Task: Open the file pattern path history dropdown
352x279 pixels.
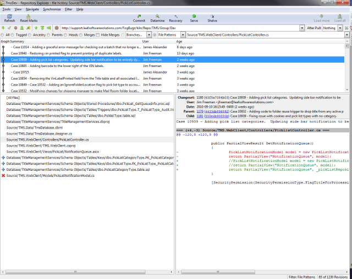Action: pos(347,35)
